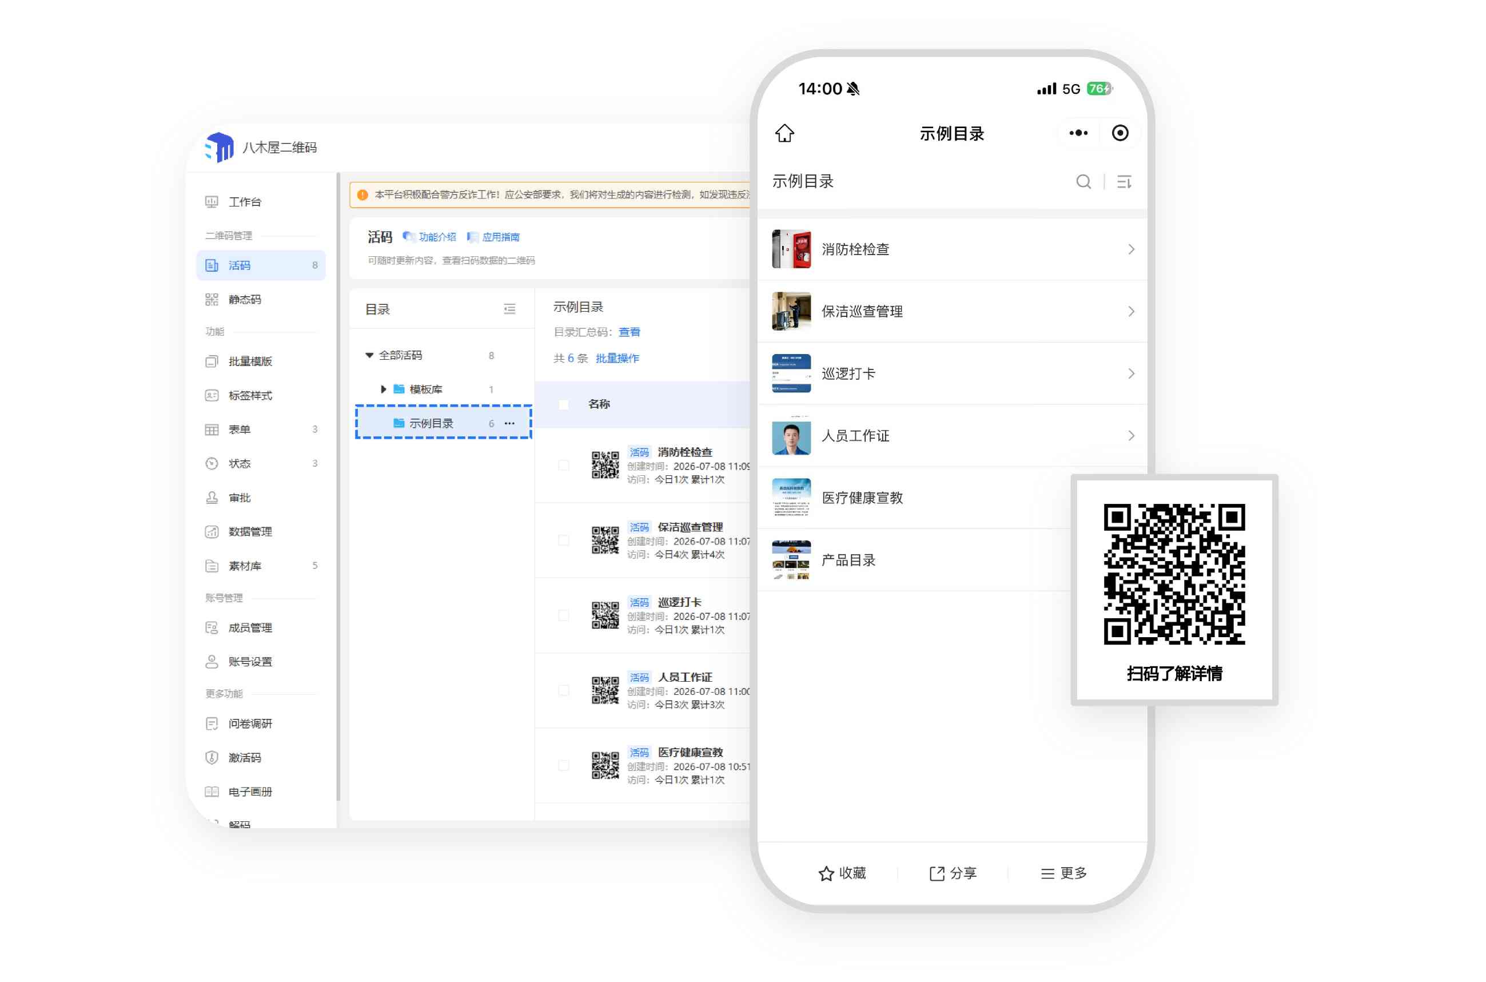Check the 巡逻打卡 row checkbox
The height and width of the screenshot is (982, 1486).
point(563,615)
